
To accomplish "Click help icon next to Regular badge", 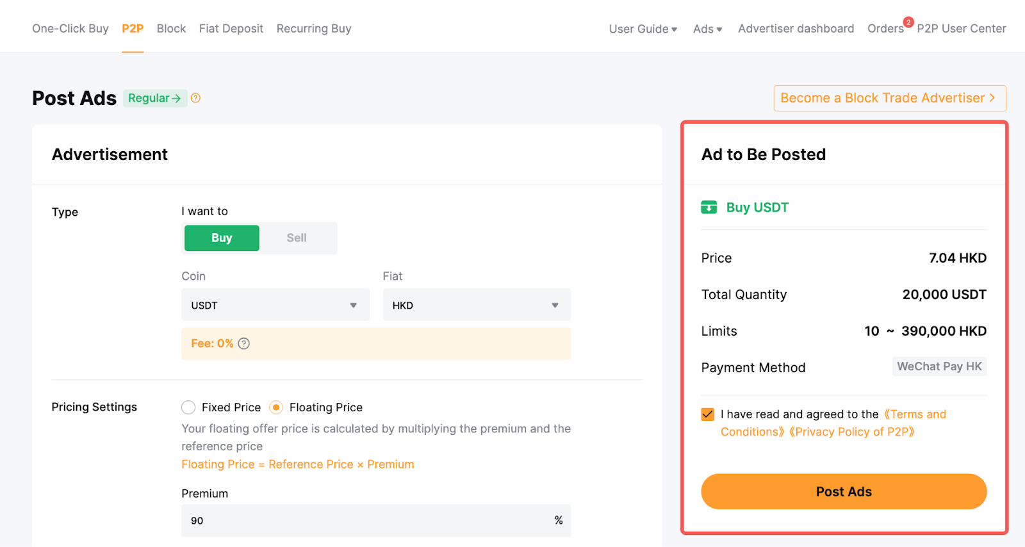I will (196, 98).
